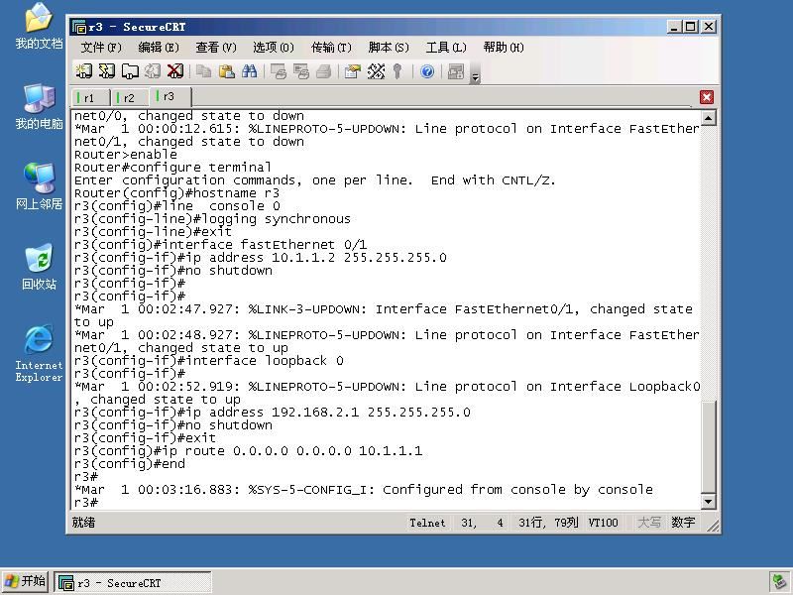This screenshot has height=595, width=793.
Task: Click window resize grip in status bar
Action: tap(713, 527)
